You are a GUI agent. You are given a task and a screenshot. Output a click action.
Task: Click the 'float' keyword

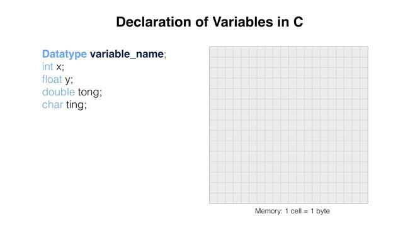[52, 79]
